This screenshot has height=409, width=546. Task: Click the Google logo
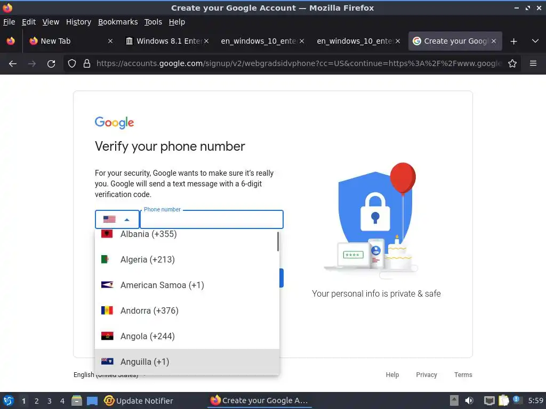click(x=114, y=123)
